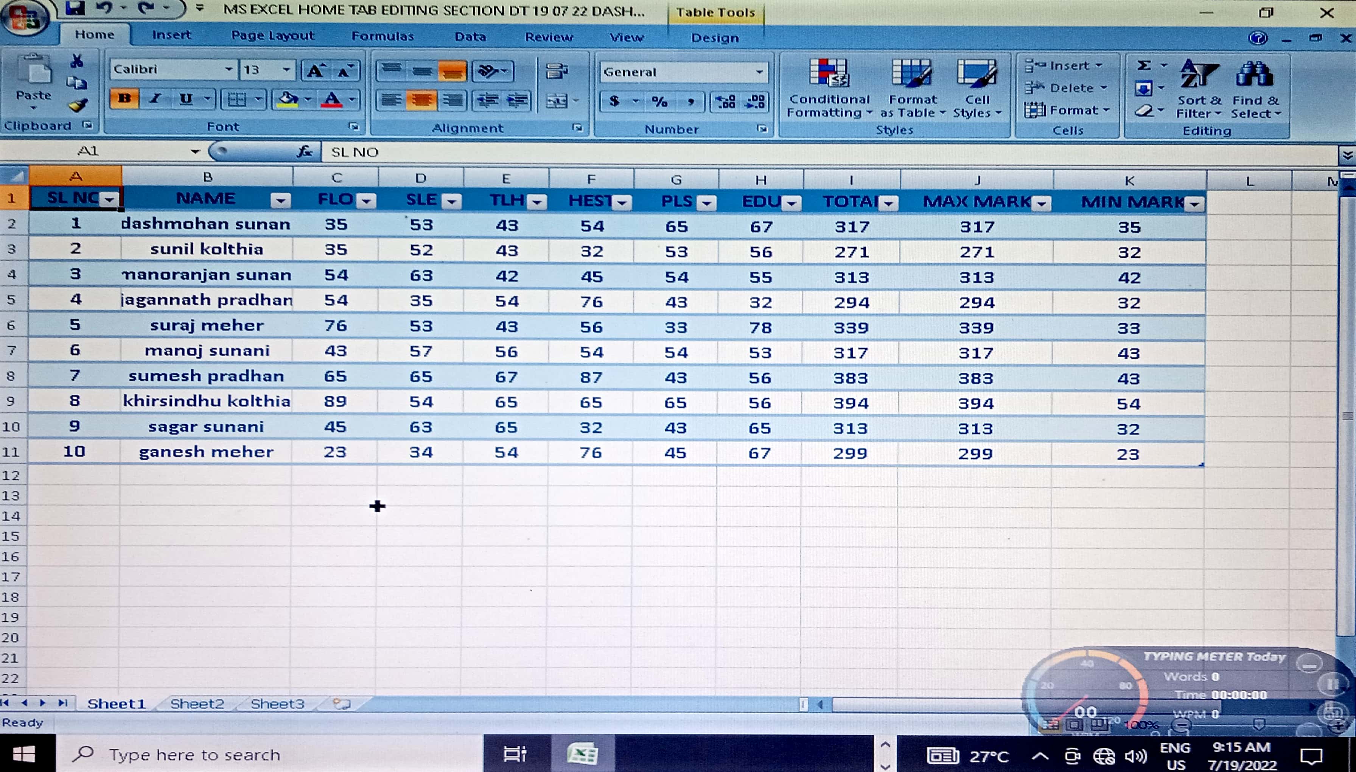Toggle center text alignment

[421, 100]
